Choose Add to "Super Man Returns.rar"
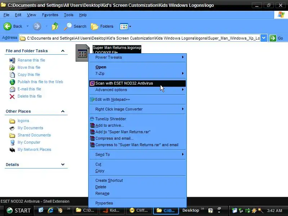Image resolution: width=288 pixels, height=216 pixels. tap(138, 132)
